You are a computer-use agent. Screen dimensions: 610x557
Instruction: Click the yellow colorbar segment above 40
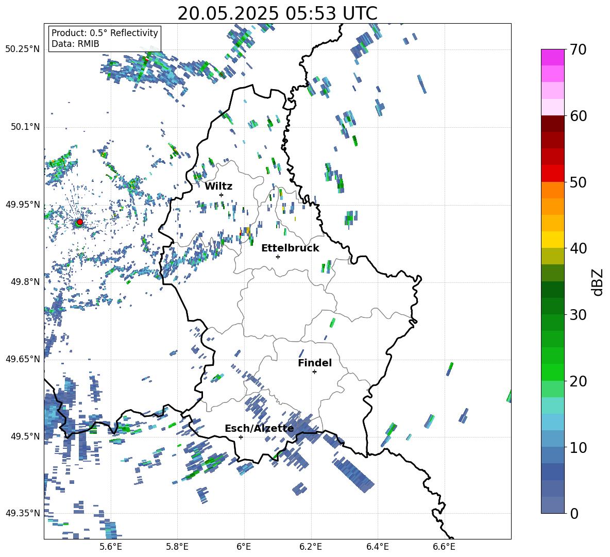tap(552, 240)
